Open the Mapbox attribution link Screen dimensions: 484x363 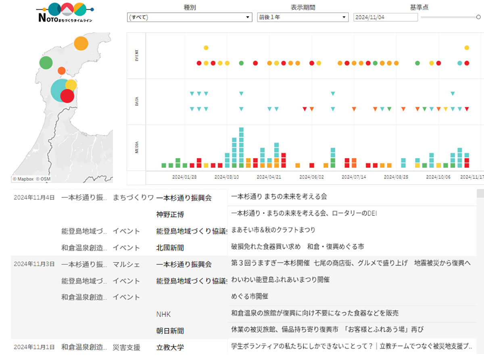(x=23, y=179)
